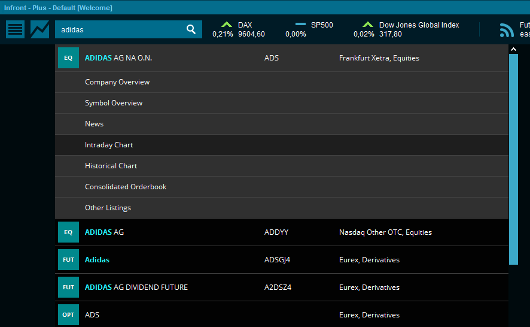Viewport: 530px width, 327px height.
Task: Click FUT badge of ADIDAS AG DIVIDEND FUTURE
Action: (x=68, y=287)
